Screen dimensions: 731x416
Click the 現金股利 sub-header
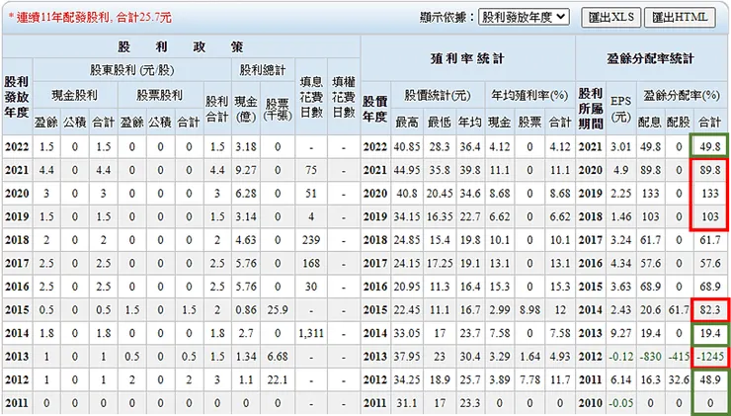tap(75, 96)
